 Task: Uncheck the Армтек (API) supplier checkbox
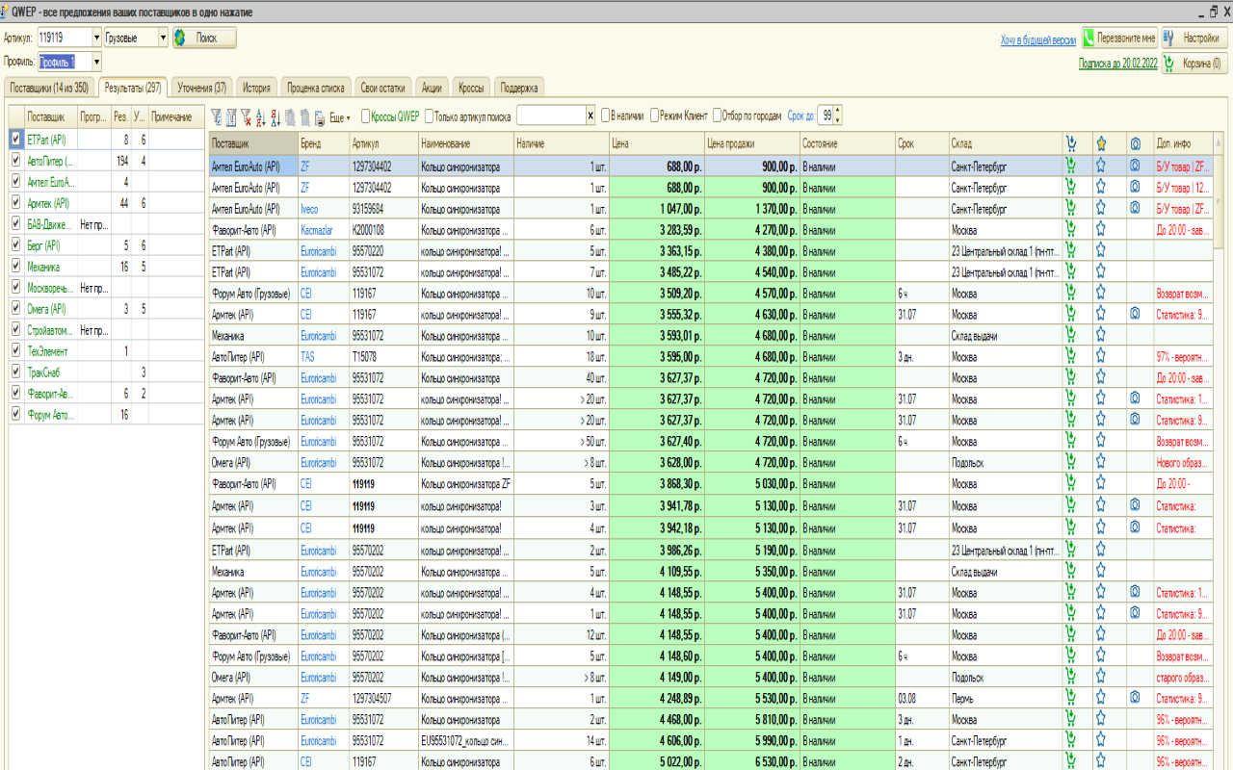pos(15,202)
